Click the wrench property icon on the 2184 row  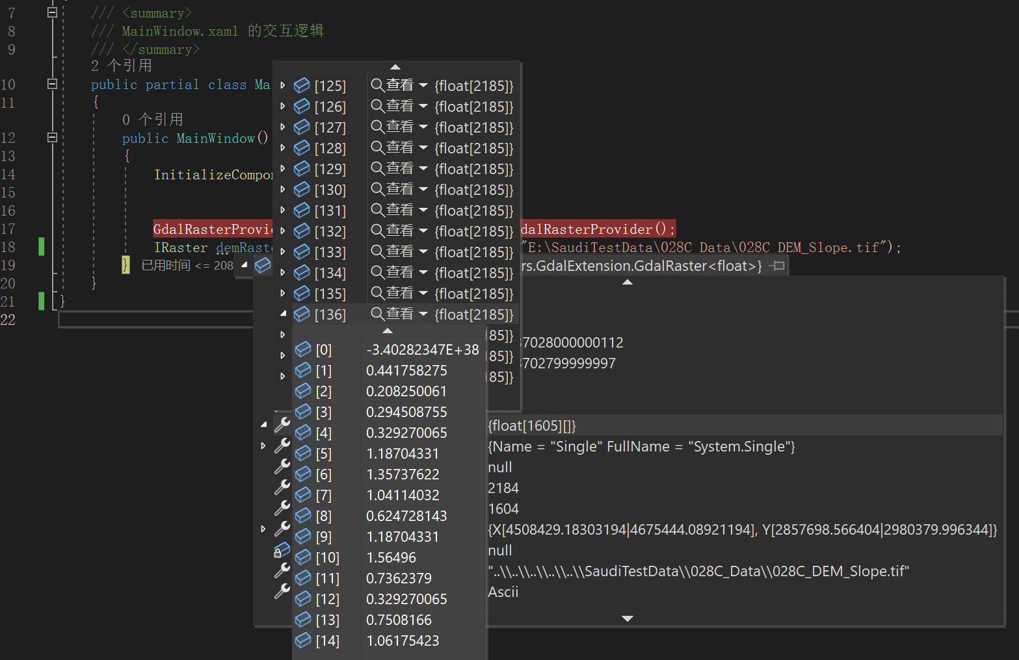point(282,487)
